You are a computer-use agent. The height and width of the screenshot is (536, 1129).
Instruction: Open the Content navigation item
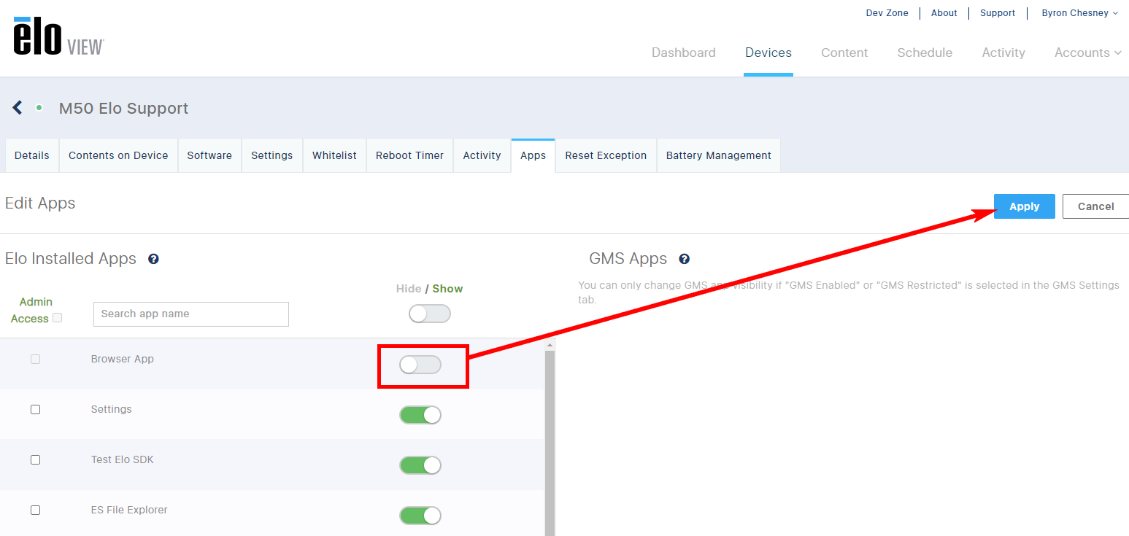[844, 53]
